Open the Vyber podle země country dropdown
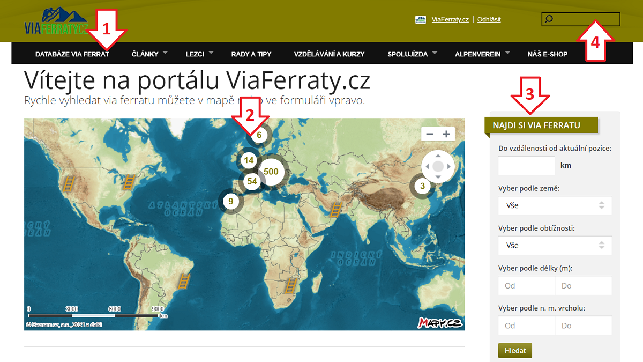643x362 pixels. (x=555, y=205)
